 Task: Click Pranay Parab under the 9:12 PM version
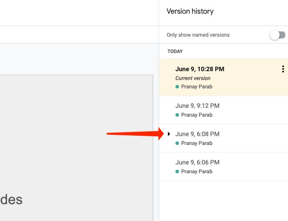point(197,115)
